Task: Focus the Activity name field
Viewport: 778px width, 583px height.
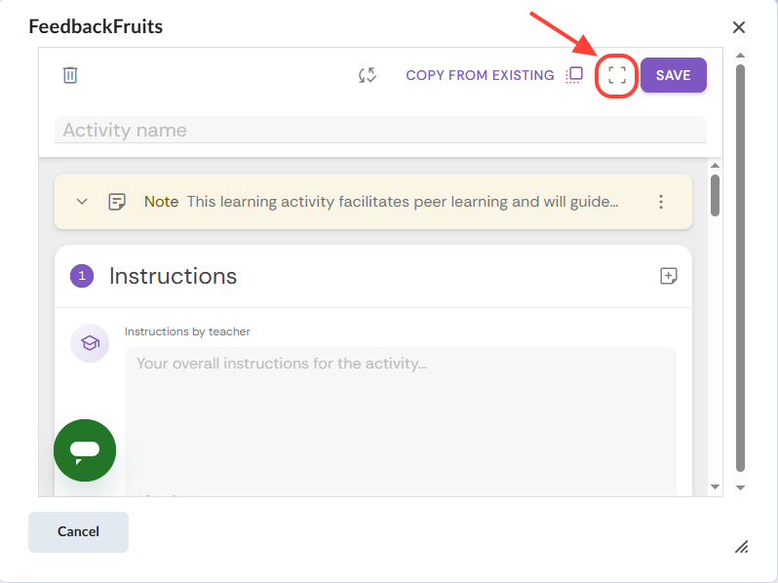Action: [x=380, y=131]
